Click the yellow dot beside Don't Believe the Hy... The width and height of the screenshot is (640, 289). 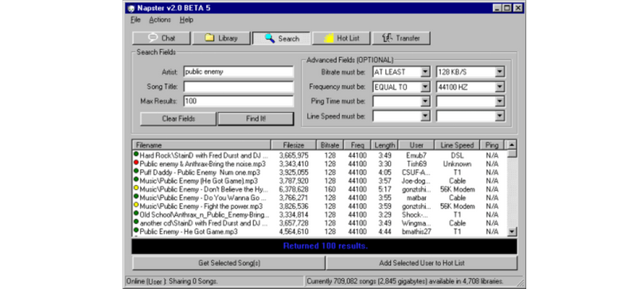coord(136,188)
